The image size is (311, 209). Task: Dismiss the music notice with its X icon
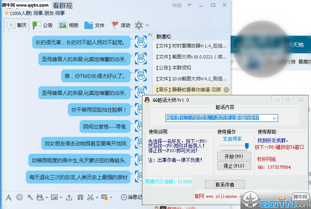click(226, 90)
